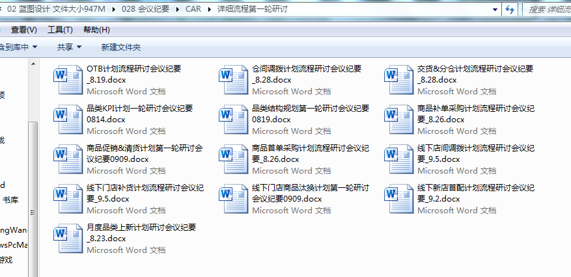Click the search box in top-right
This screenshot has height=277, width=571.
click(547, 9)
